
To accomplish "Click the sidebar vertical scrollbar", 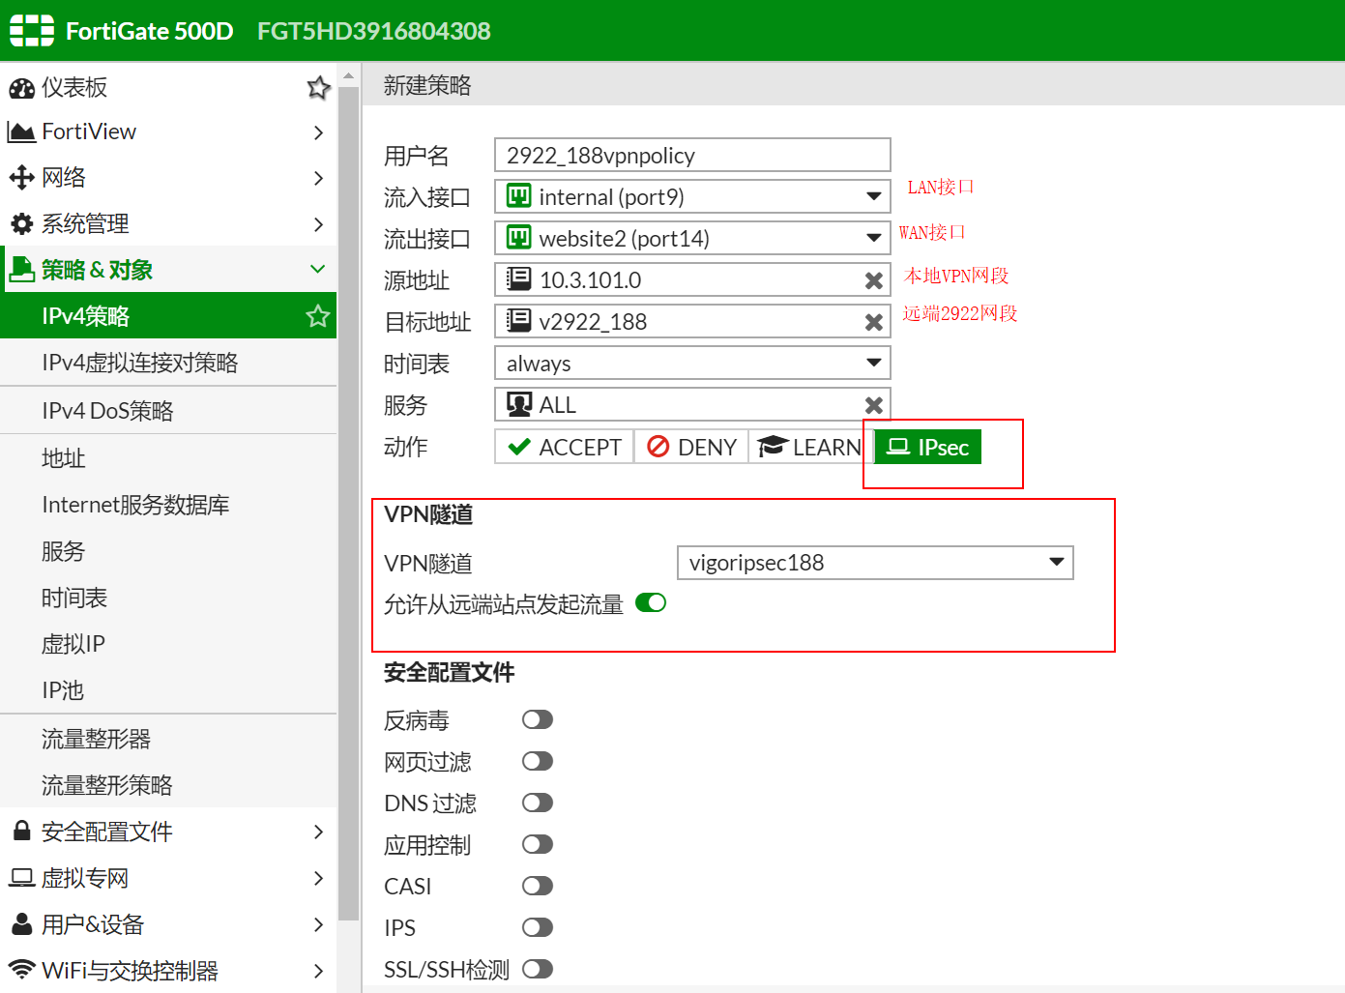I will pyautogui.click(x=349, y=503).
